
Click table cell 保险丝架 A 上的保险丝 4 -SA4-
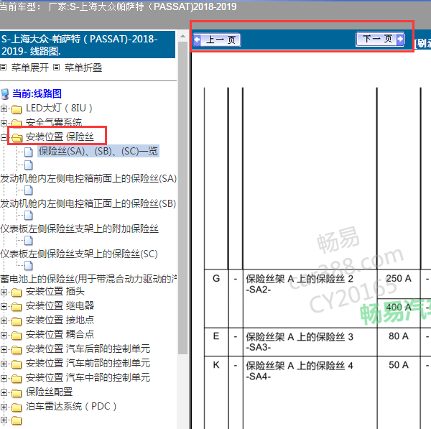(310, 392)
